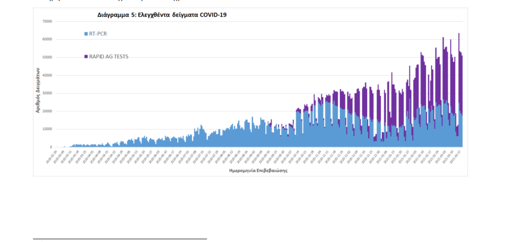Select the 30000 y-axis tick label

47,93
